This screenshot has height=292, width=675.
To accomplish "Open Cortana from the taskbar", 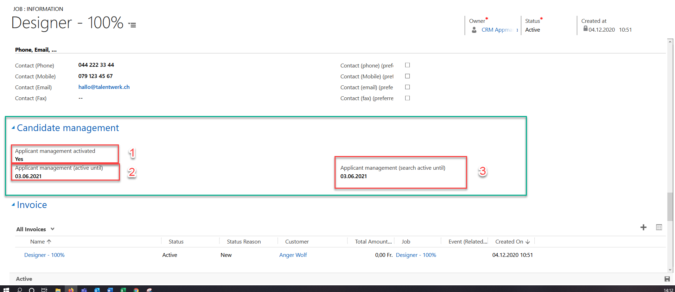I will pyautogui.click(x=32, y=290).
